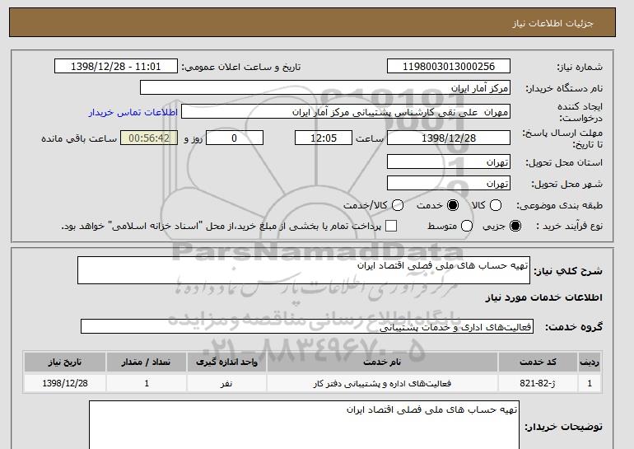Click the اطلاعات خدمات مورد نیاز heading
The image size is (634, 449).
543,297
